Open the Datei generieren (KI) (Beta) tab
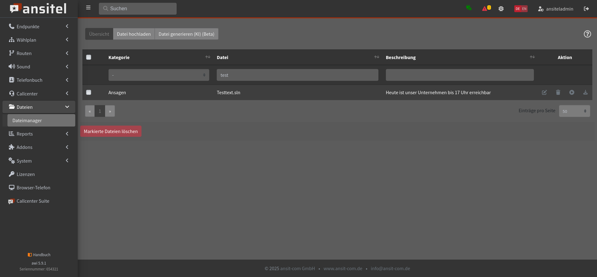597x277 pixels. pyautogui.click(x=186, y=34)
